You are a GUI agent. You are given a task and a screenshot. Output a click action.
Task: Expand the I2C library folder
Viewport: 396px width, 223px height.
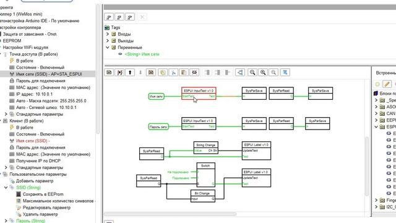[376, 207]
